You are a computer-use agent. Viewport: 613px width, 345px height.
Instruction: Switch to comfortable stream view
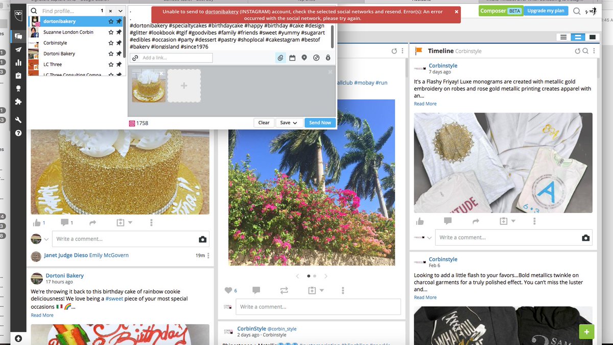(x=593, y=37)
